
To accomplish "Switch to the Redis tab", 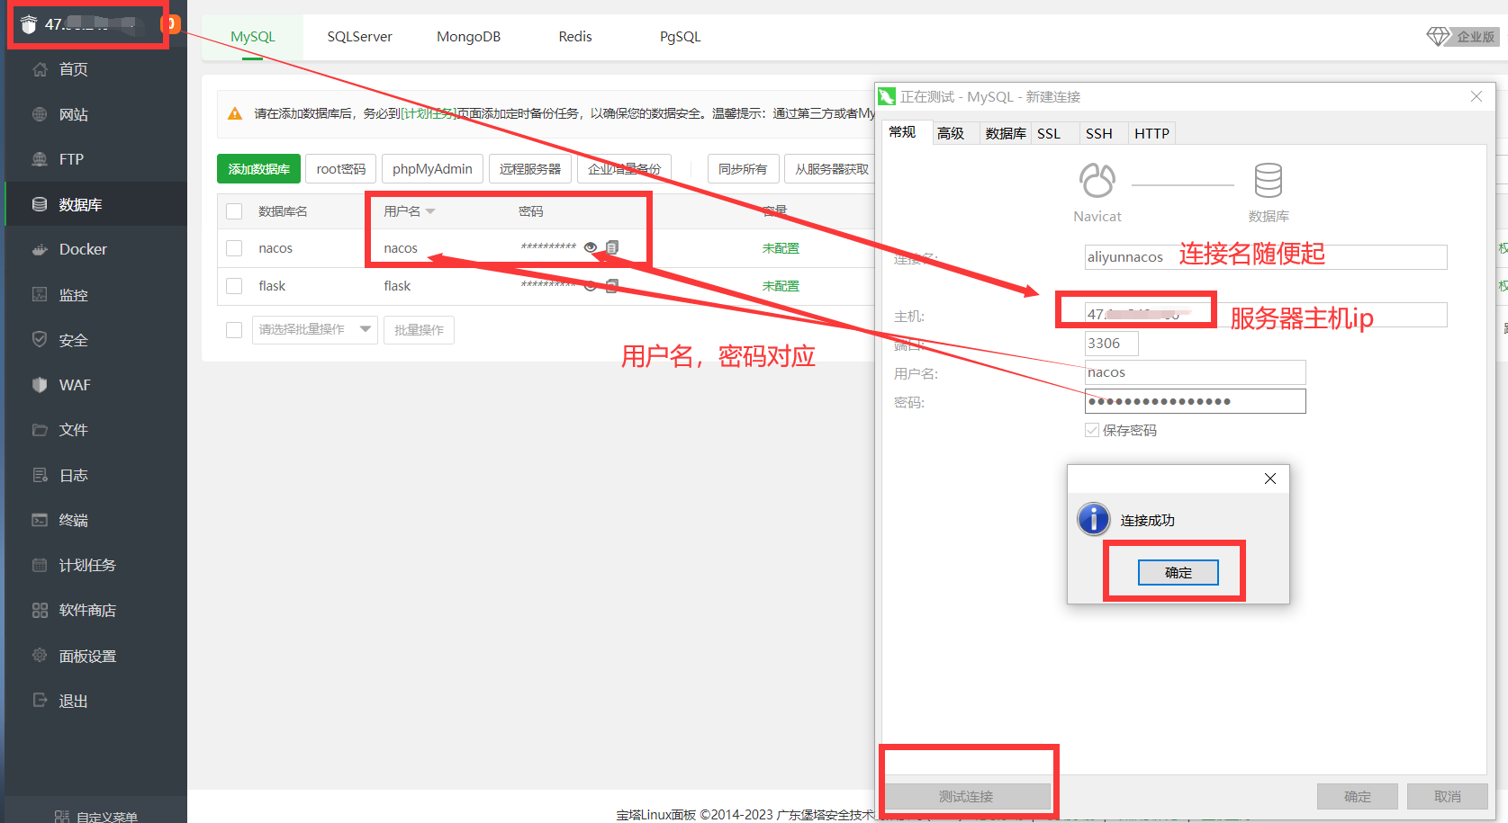I will click(575, 37).
